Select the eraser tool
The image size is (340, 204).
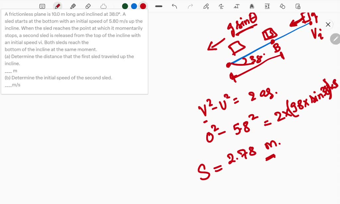[x=88, y=6]
